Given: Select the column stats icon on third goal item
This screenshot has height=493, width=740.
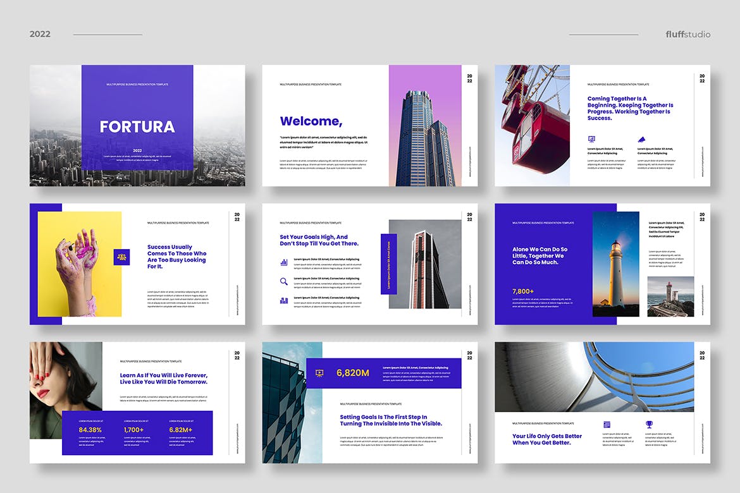Looking at the screenshot, I should [x=283, y=300].
